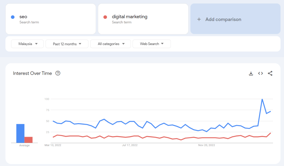
Task: Change the Past 12 months time range
Action: point(67,44)
